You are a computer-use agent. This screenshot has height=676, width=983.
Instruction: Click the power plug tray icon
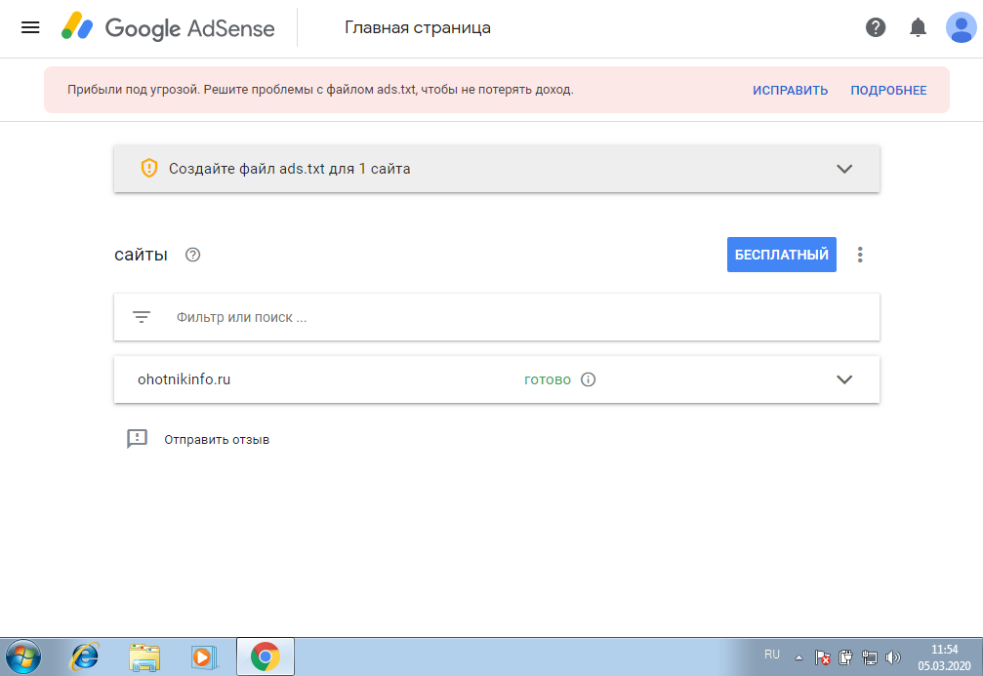pos(845,657)
